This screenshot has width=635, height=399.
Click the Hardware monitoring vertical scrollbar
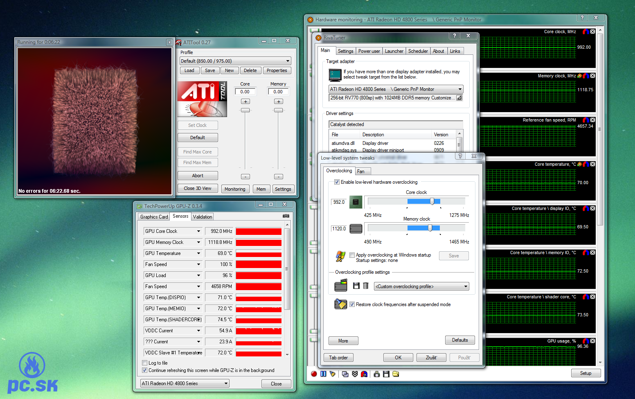pyautogui.click(x=600, y=196)
